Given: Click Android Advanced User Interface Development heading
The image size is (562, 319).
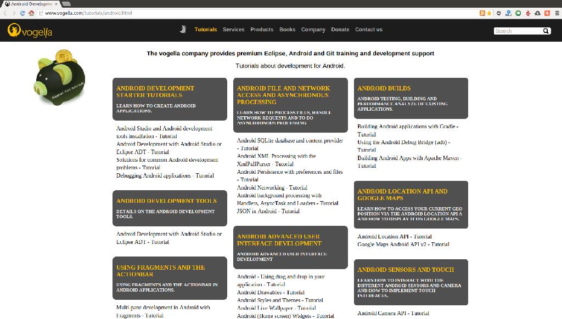Looking at the screenshot, I should (279, 240).
